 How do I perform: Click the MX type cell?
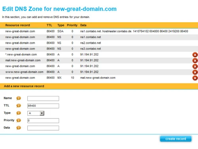point(59,78)
